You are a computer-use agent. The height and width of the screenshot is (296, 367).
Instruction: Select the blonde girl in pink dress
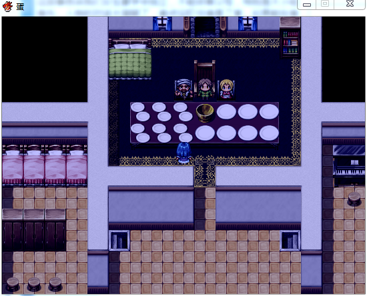tap(226, 89)
